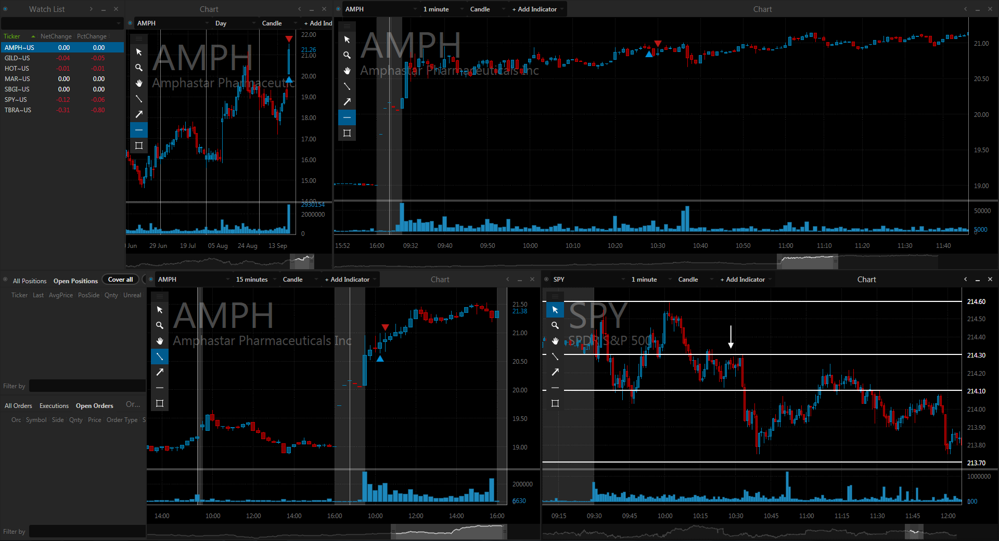The width and height of the screenshot is (999, 541).
Task: Toggle link indicator dot on Positions panel
Action: tap(5, 280)
